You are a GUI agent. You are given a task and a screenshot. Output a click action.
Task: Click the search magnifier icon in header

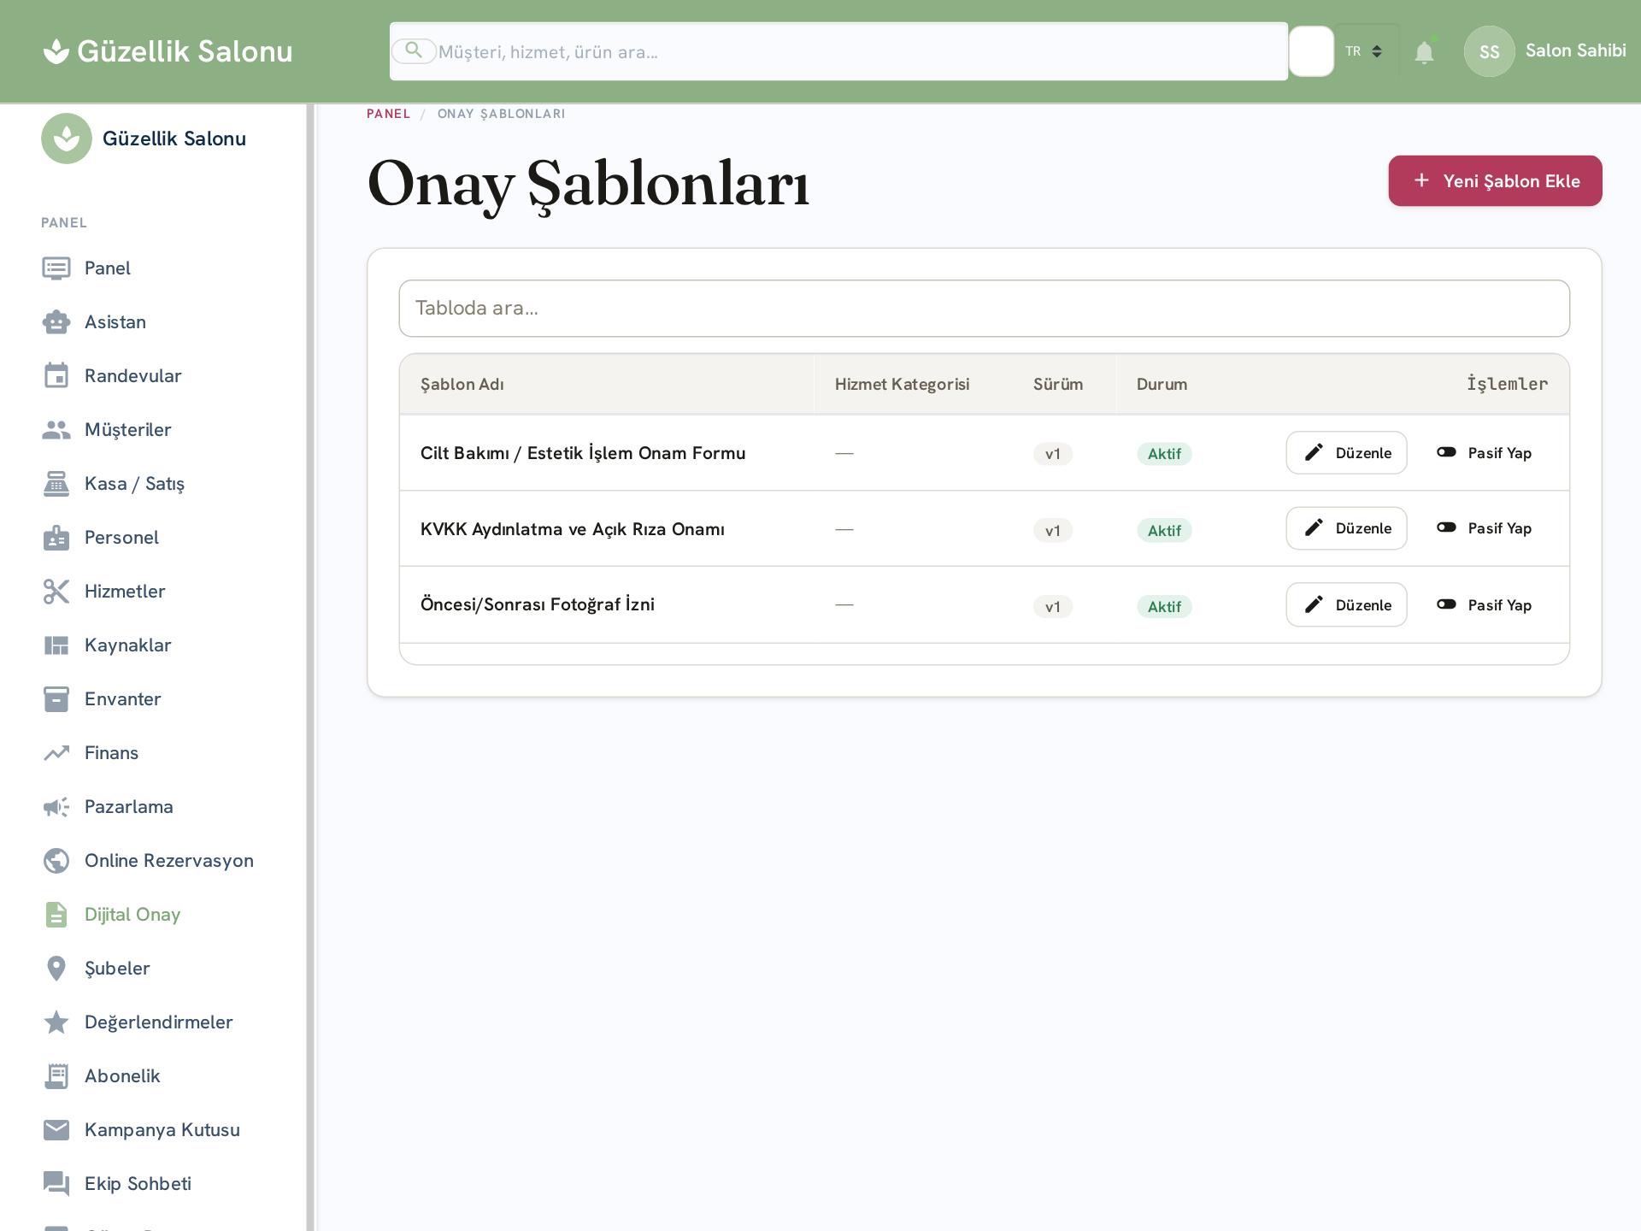pyautogui.click(x=414, y=50)
